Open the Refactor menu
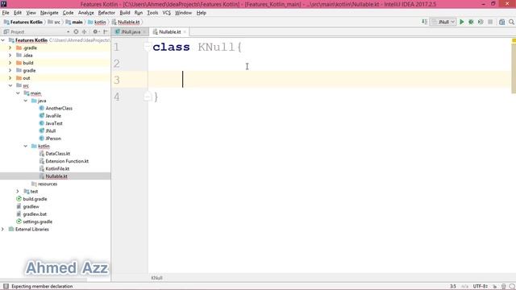 tap(106, 13)
